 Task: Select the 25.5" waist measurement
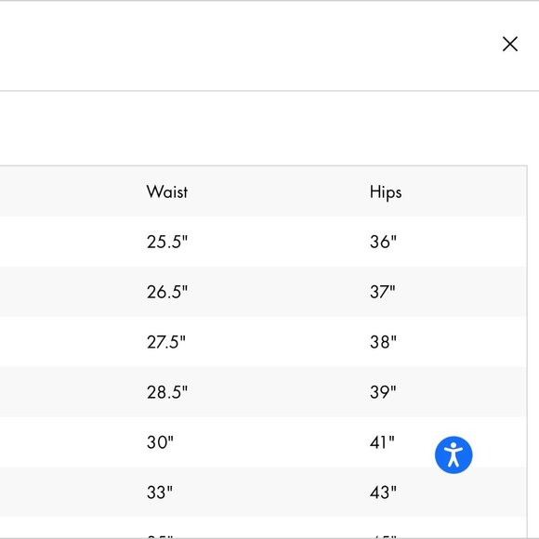click(x=167, y=242)
